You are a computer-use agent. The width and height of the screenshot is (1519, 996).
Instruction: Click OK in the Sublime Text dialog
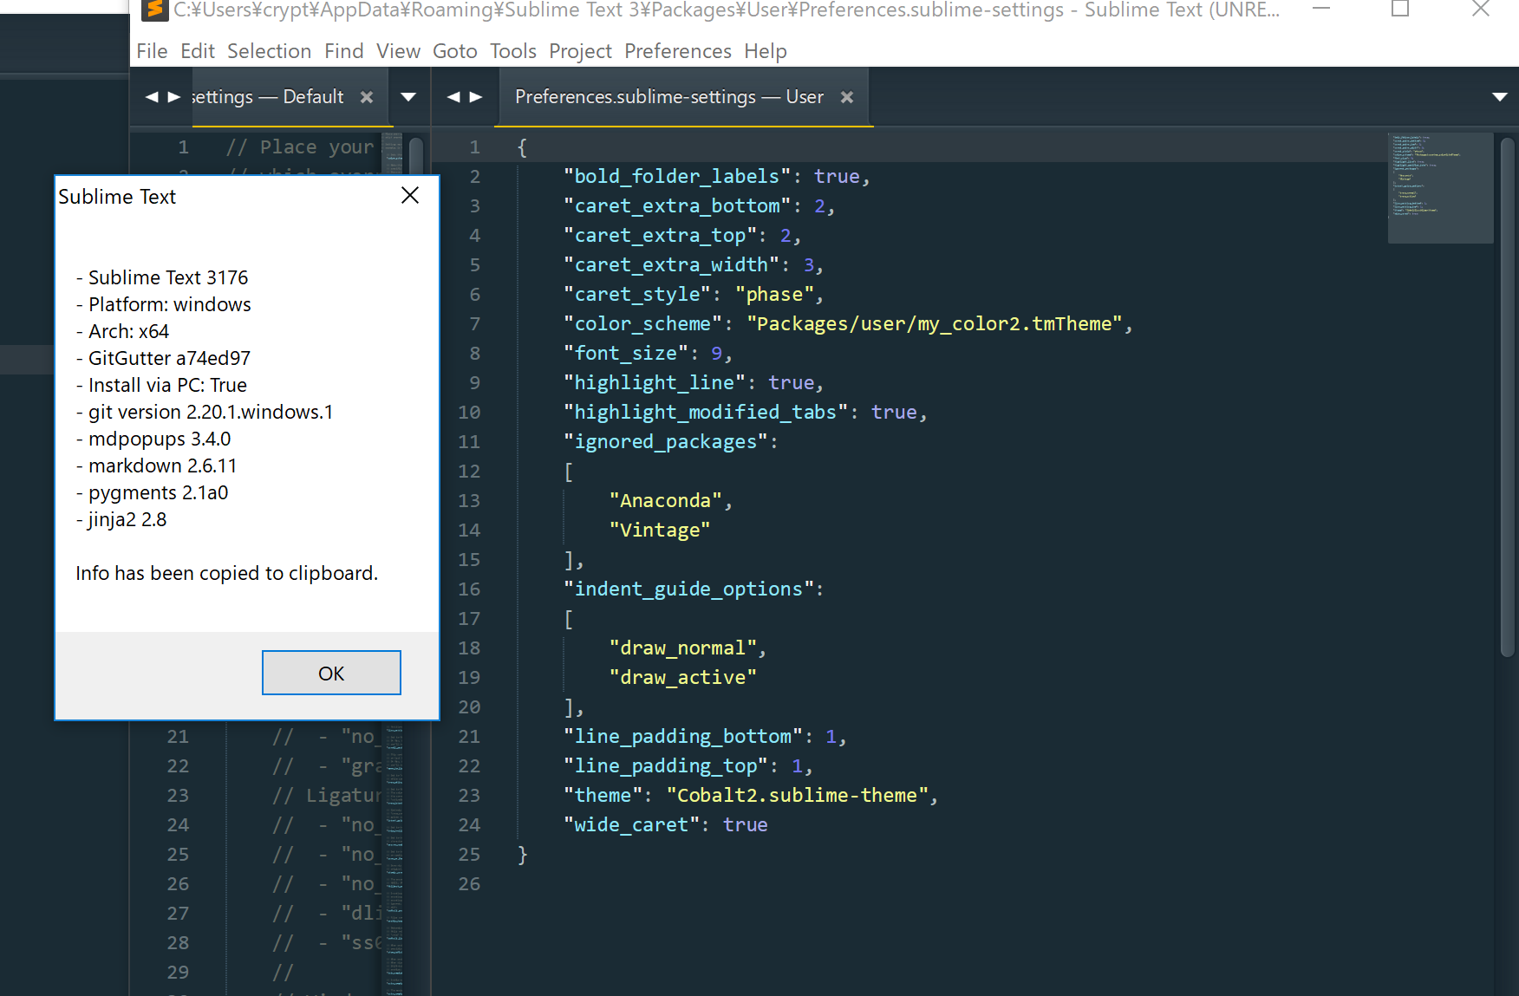tap(331, 673)
